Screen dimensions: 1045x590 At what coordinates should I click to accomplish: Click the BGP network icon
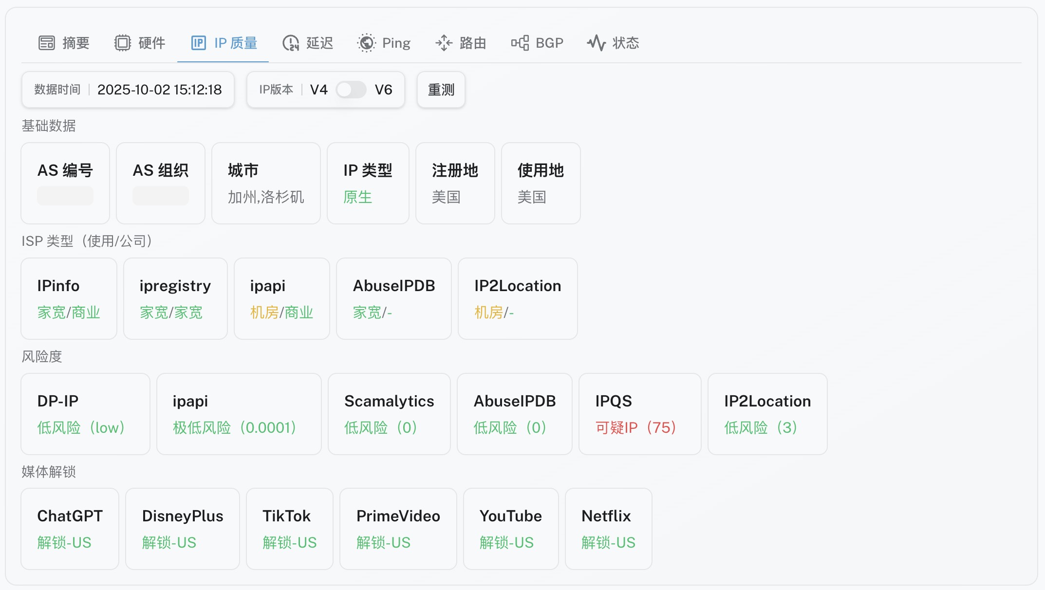(520, 43)
